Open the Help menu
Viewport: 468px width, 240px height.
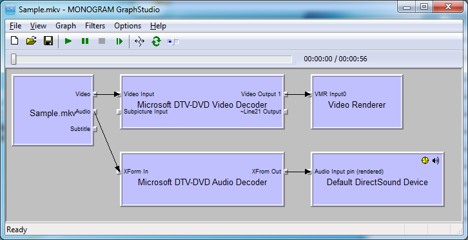158,26
